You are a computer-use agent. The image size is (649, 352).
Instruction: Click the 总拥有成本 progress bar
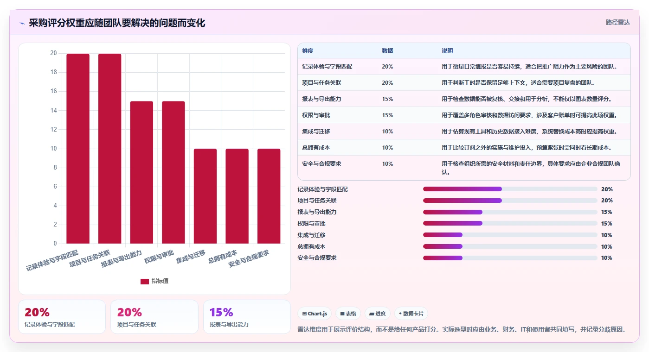(x=510, y=246)
